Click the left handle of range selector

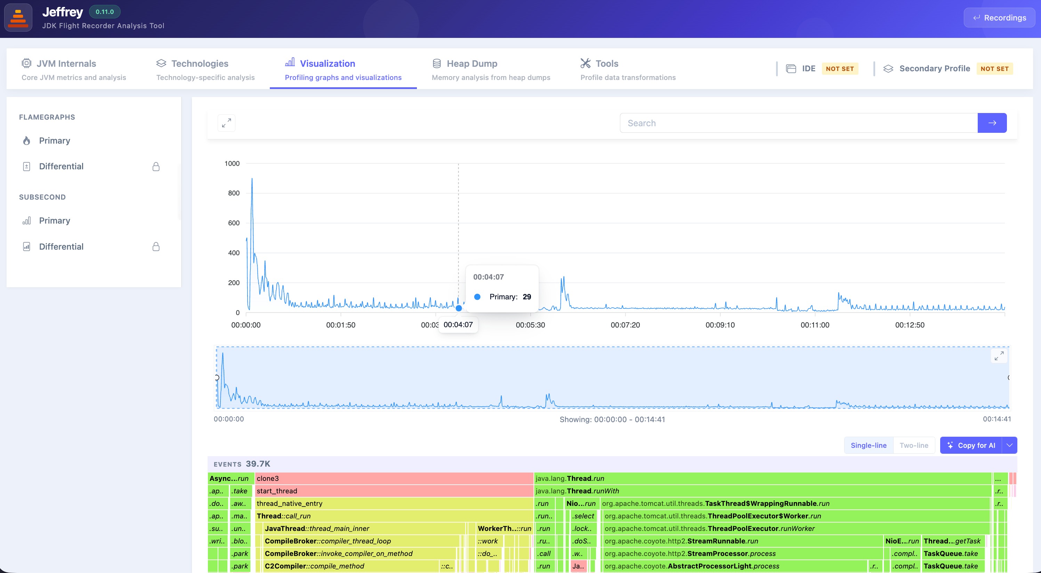(x=217, y=377)
